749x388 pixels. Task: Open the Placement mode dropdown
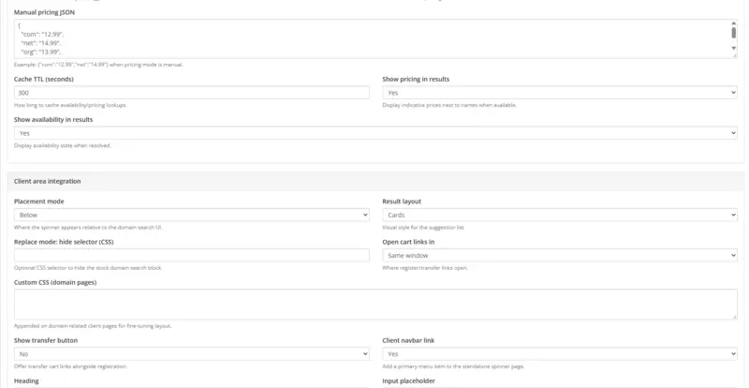[x=192, y=215]
